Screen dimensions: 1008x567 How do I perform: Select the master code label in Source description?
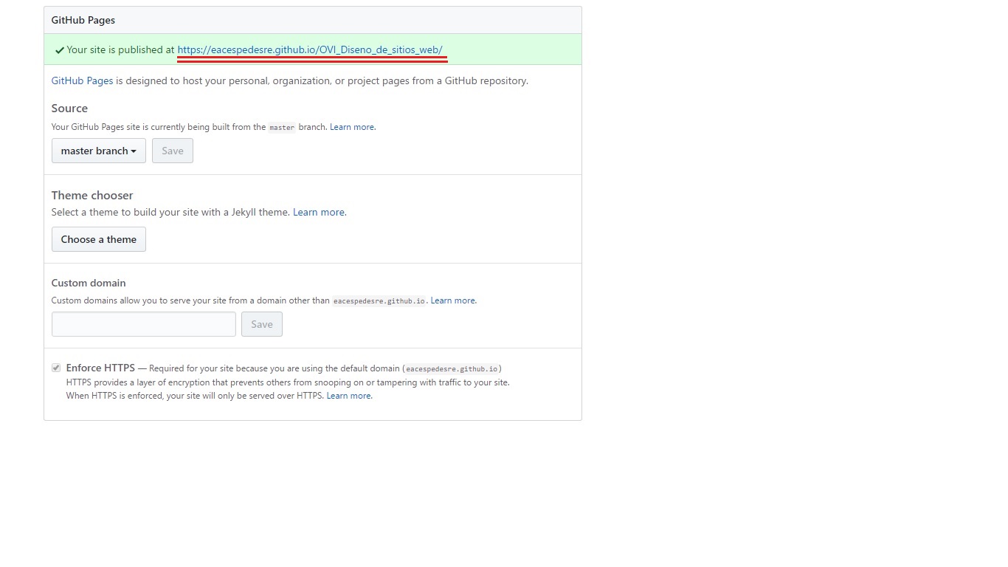282,128
